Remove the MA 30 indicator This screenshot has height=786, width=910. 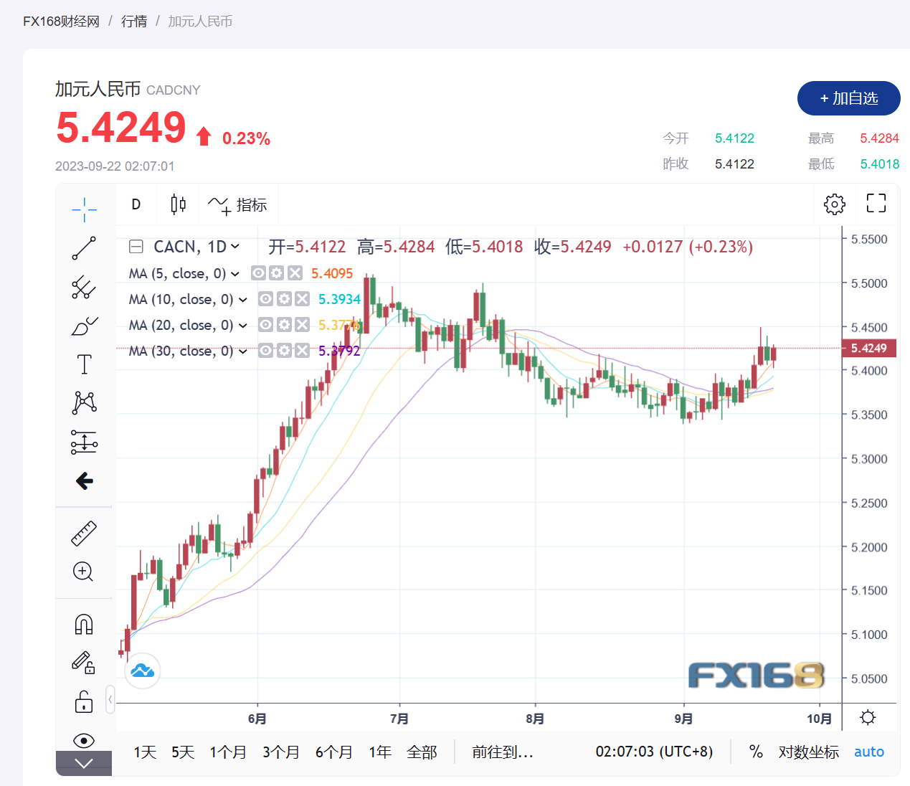coord(303,351)
